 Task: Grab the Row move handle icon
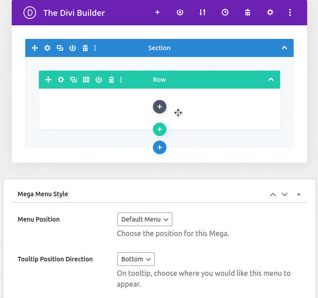[48, 80]
